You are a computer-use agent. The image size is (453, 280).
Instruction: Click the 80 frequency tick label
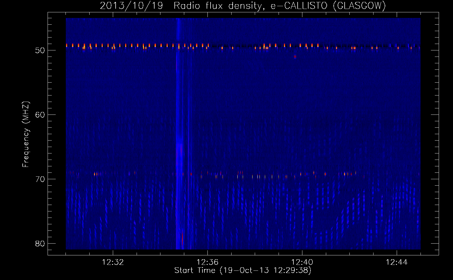tap(40, 244)
